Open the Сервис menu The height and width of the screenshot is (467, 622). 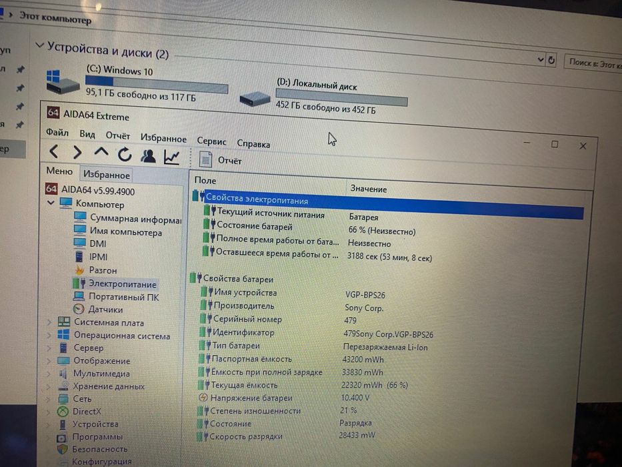pyautogui.click(x=211, y=141)
